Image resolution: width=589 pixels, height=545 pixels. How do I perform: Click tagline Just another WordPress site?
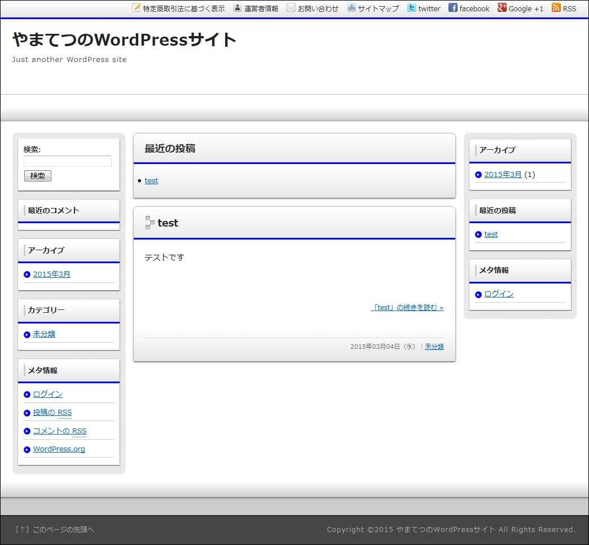coord(69,59)
